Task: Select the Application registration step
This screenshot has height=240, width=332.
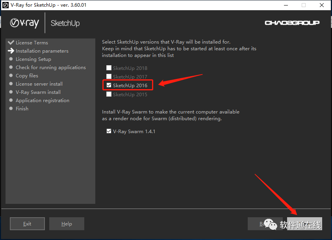Action: [x=43, y=100]
